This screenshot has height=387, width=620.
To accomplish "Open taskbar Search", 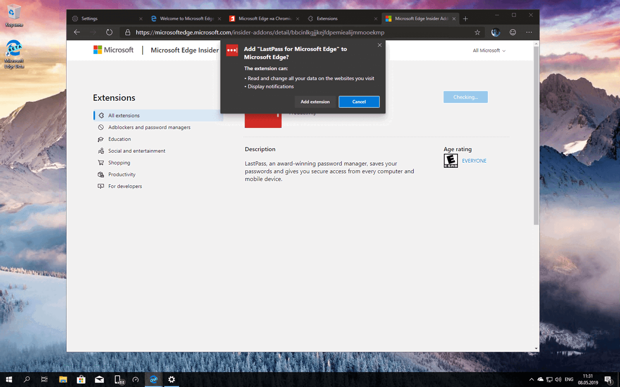I will [x=27, y=379].
